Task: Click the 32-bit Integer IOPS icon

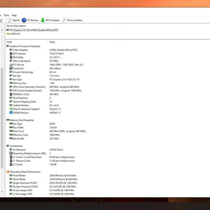Action: [x=11, y=194]
